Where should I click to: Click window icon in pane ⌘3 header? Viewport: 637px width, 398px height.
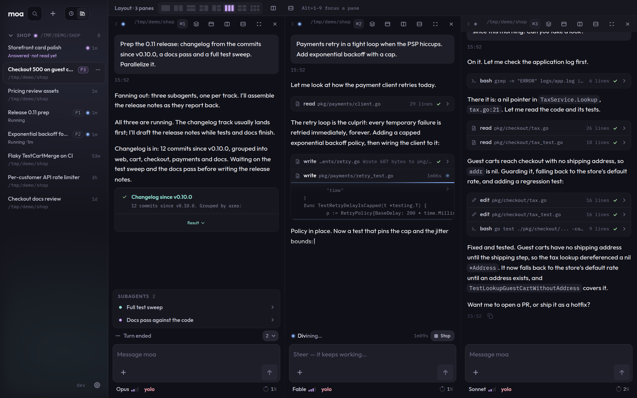click(x=564, y=24)
